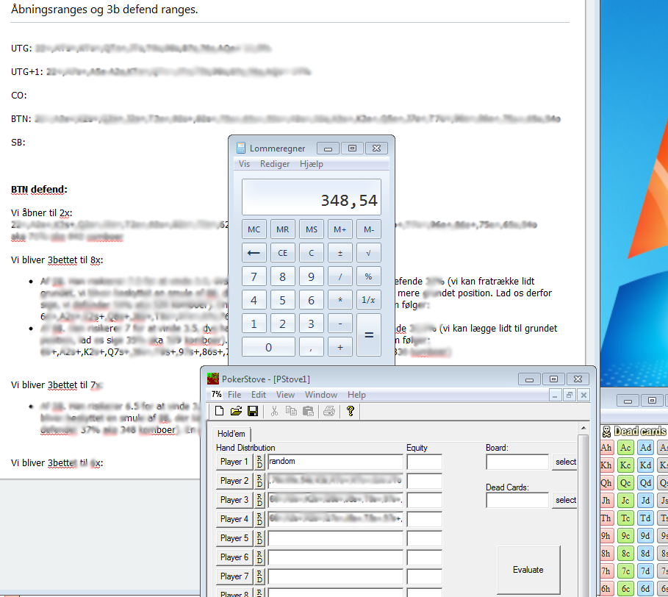Toggle the 8d card in Dead cards panel
668x597 pixels.
[x=645, y=554]
